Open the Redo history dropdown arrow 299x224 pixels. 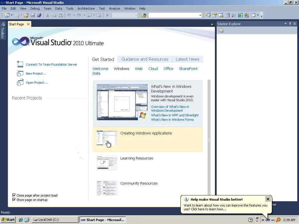point(84,15)
